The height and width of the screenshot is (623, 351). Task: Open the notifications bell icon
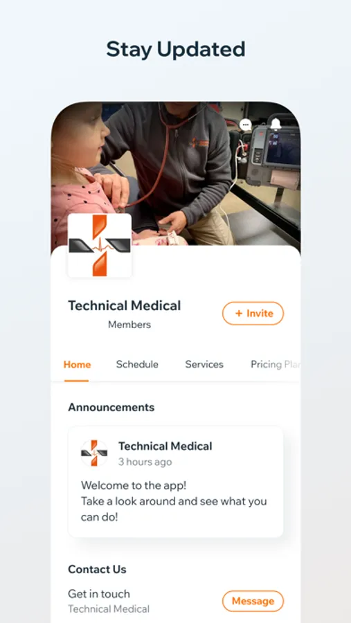[x=276, y=125]
